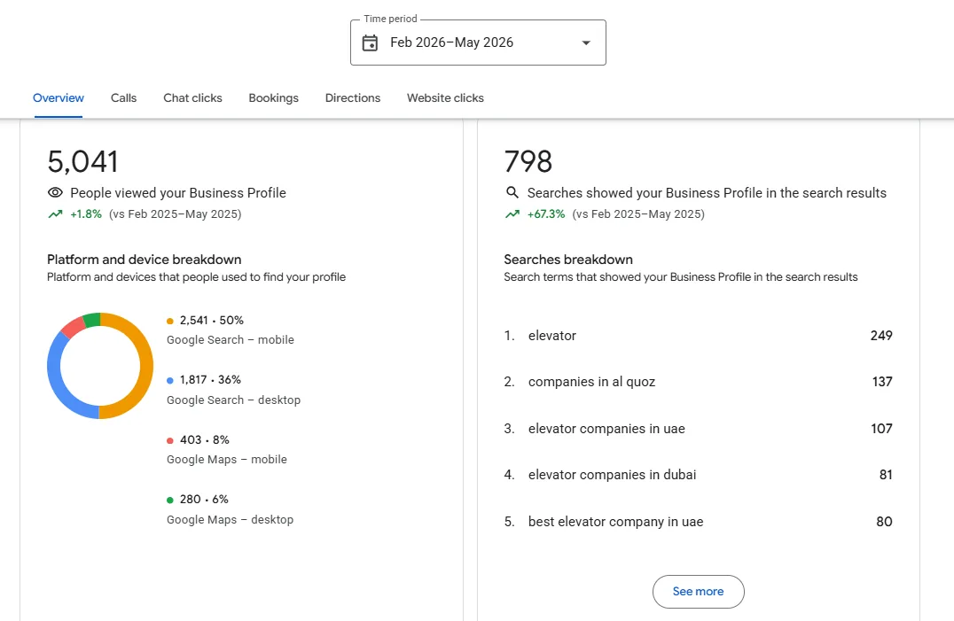
Task: Switch to Website clicks tab
Action: click(445, 97)
